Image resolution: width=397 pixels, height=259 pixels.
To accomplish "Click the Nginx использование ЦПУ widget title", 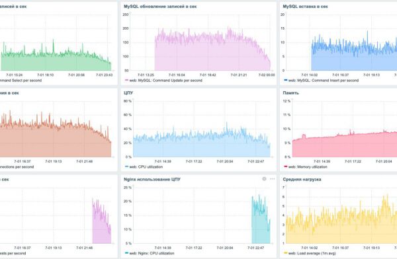I will coord(152,179).
